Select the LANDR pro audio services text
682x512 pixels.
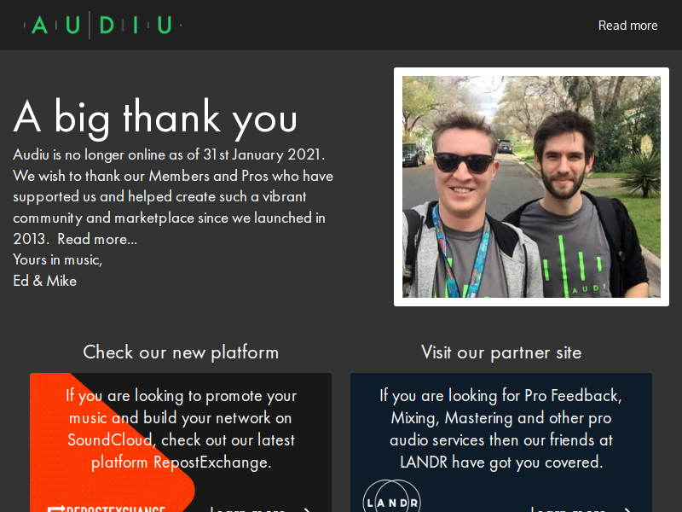(501, 429)
